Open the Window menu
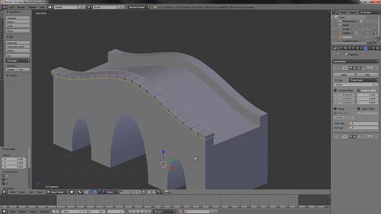The width and height of the screenshot is (381, 214). click(x=32, y=7)
